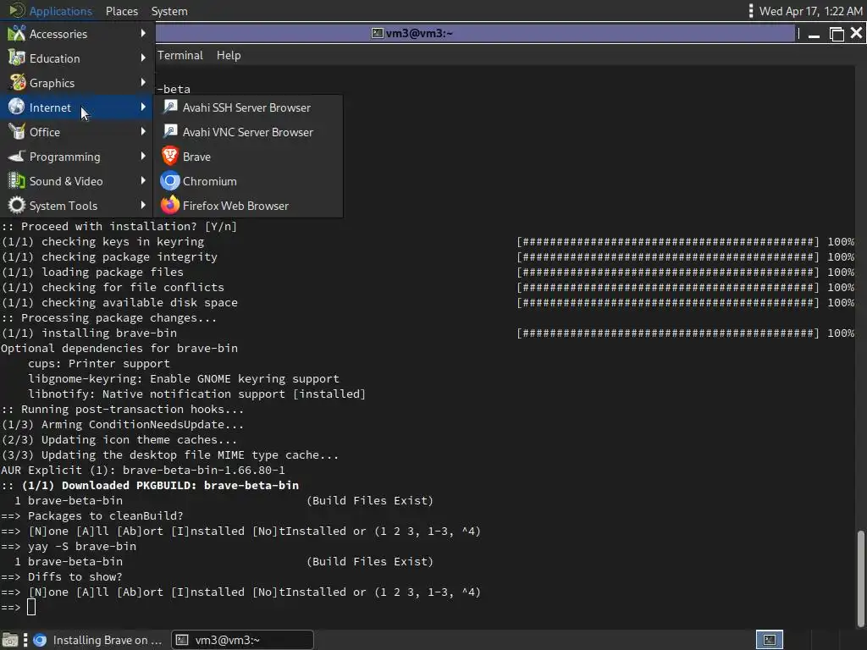Viewport: 867px width, 650px height.
Task: Minimize the terminal window
Action: click(x=814, y=34)
